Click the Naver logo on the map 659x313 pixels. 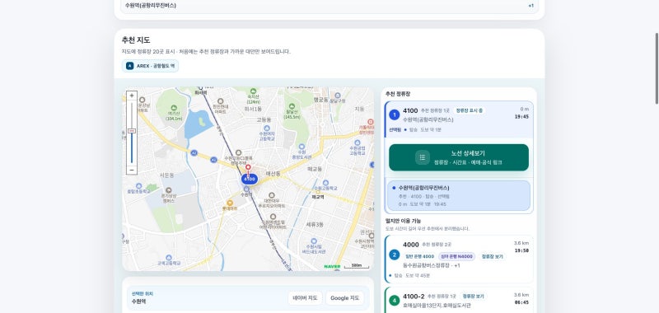point(332,266)
